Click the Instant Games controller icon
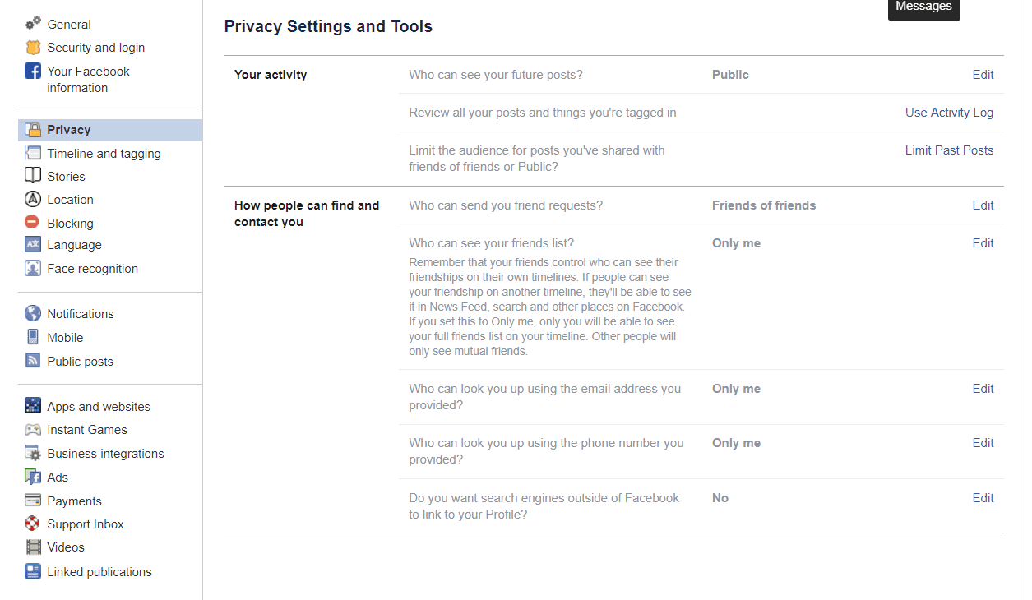This screenshot has height=600, width=1032. coord(33,430)
